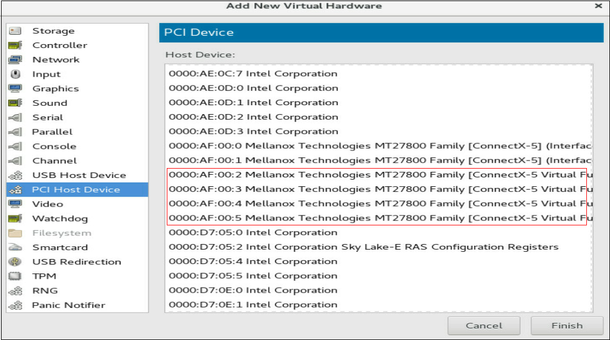Image resolution: width=610 pixels, height=340 pixels.
Task: Close the Add New Virtual Hardware dialog
Action: (x=598, y=6)
